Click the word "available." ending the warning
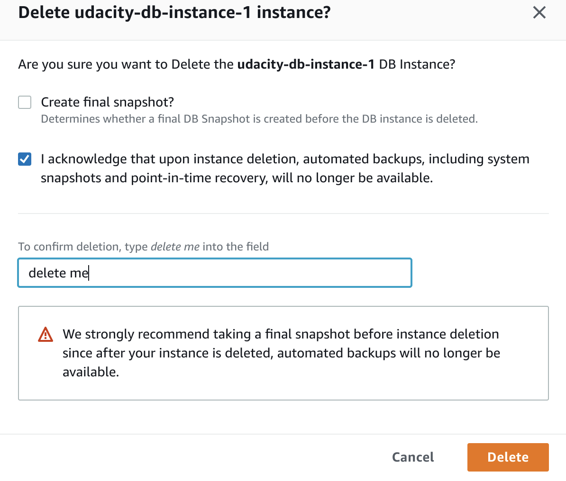The width and height of the screenshot is (566, 481). [x=91, y=372]
